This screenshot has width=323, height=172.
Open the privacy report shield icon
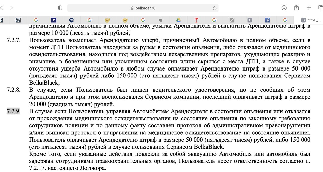[x=60, y=8]
